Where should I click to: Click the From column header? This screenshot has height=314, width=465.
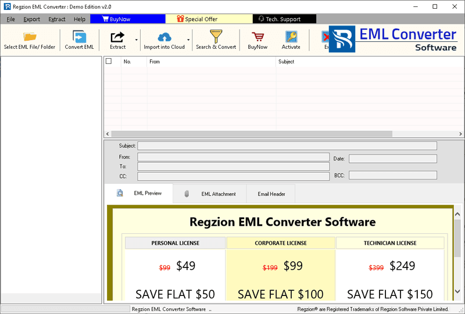(x=211, y=62)
